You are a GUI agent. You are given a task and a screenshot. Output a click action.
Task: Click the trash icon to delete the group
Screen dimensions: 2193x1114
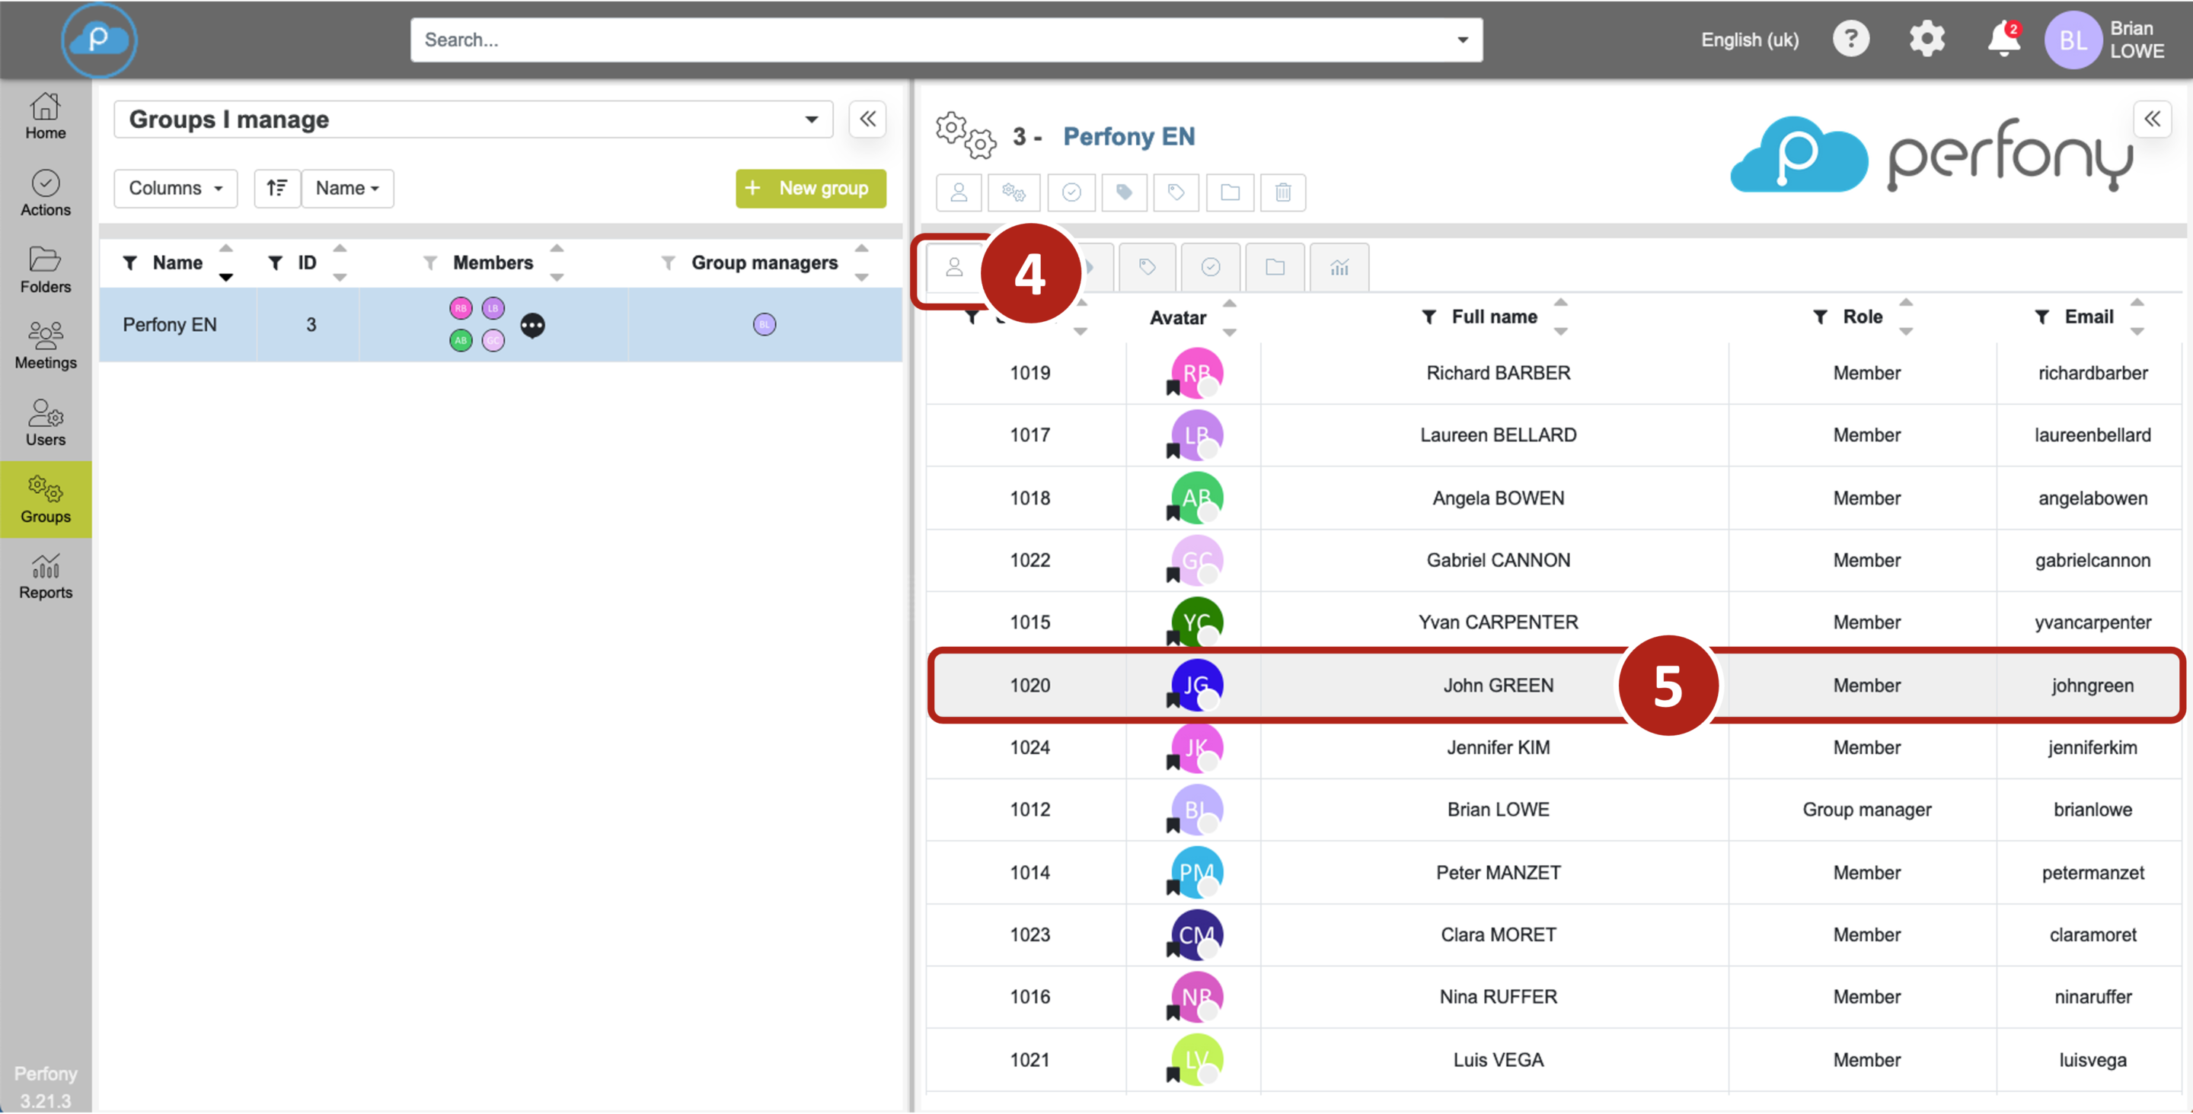[x=1282, y=193]
